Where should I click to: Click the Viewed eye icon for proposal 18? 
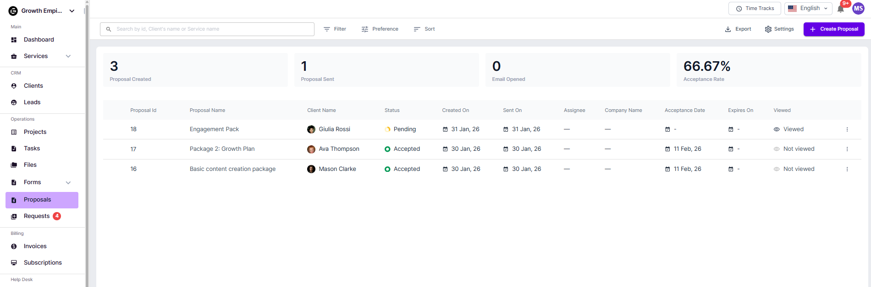[777, 129]
